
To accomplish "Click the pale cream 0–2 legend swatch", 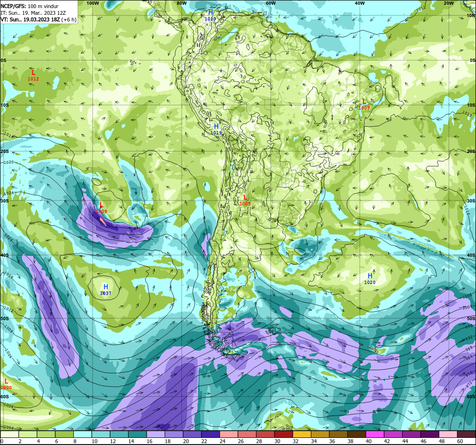I will coord(10,435).
